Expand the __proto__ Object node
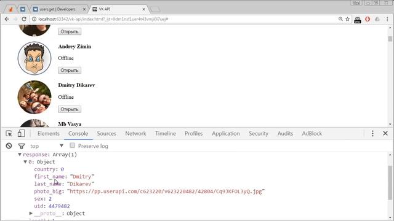394x221 pixels. (x=31, y=213)
